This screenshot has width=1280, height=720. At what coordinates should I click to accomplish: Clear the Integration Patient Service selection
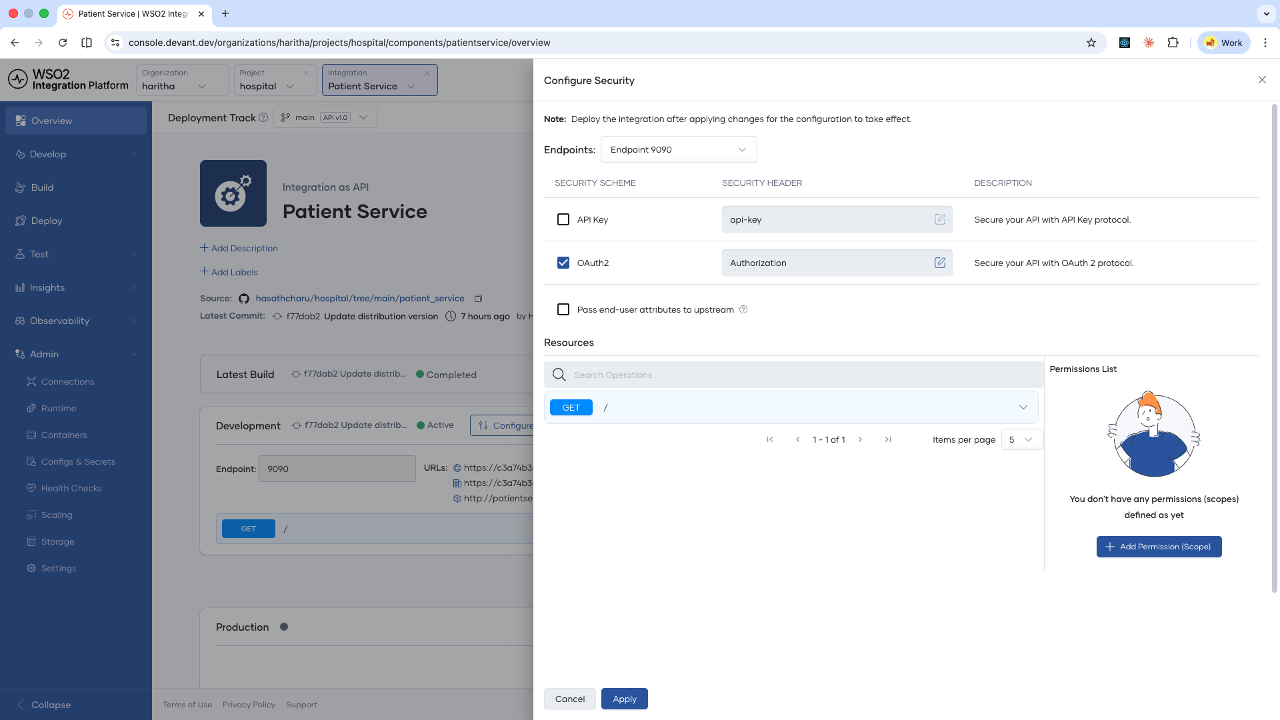[x=427, y=73]
